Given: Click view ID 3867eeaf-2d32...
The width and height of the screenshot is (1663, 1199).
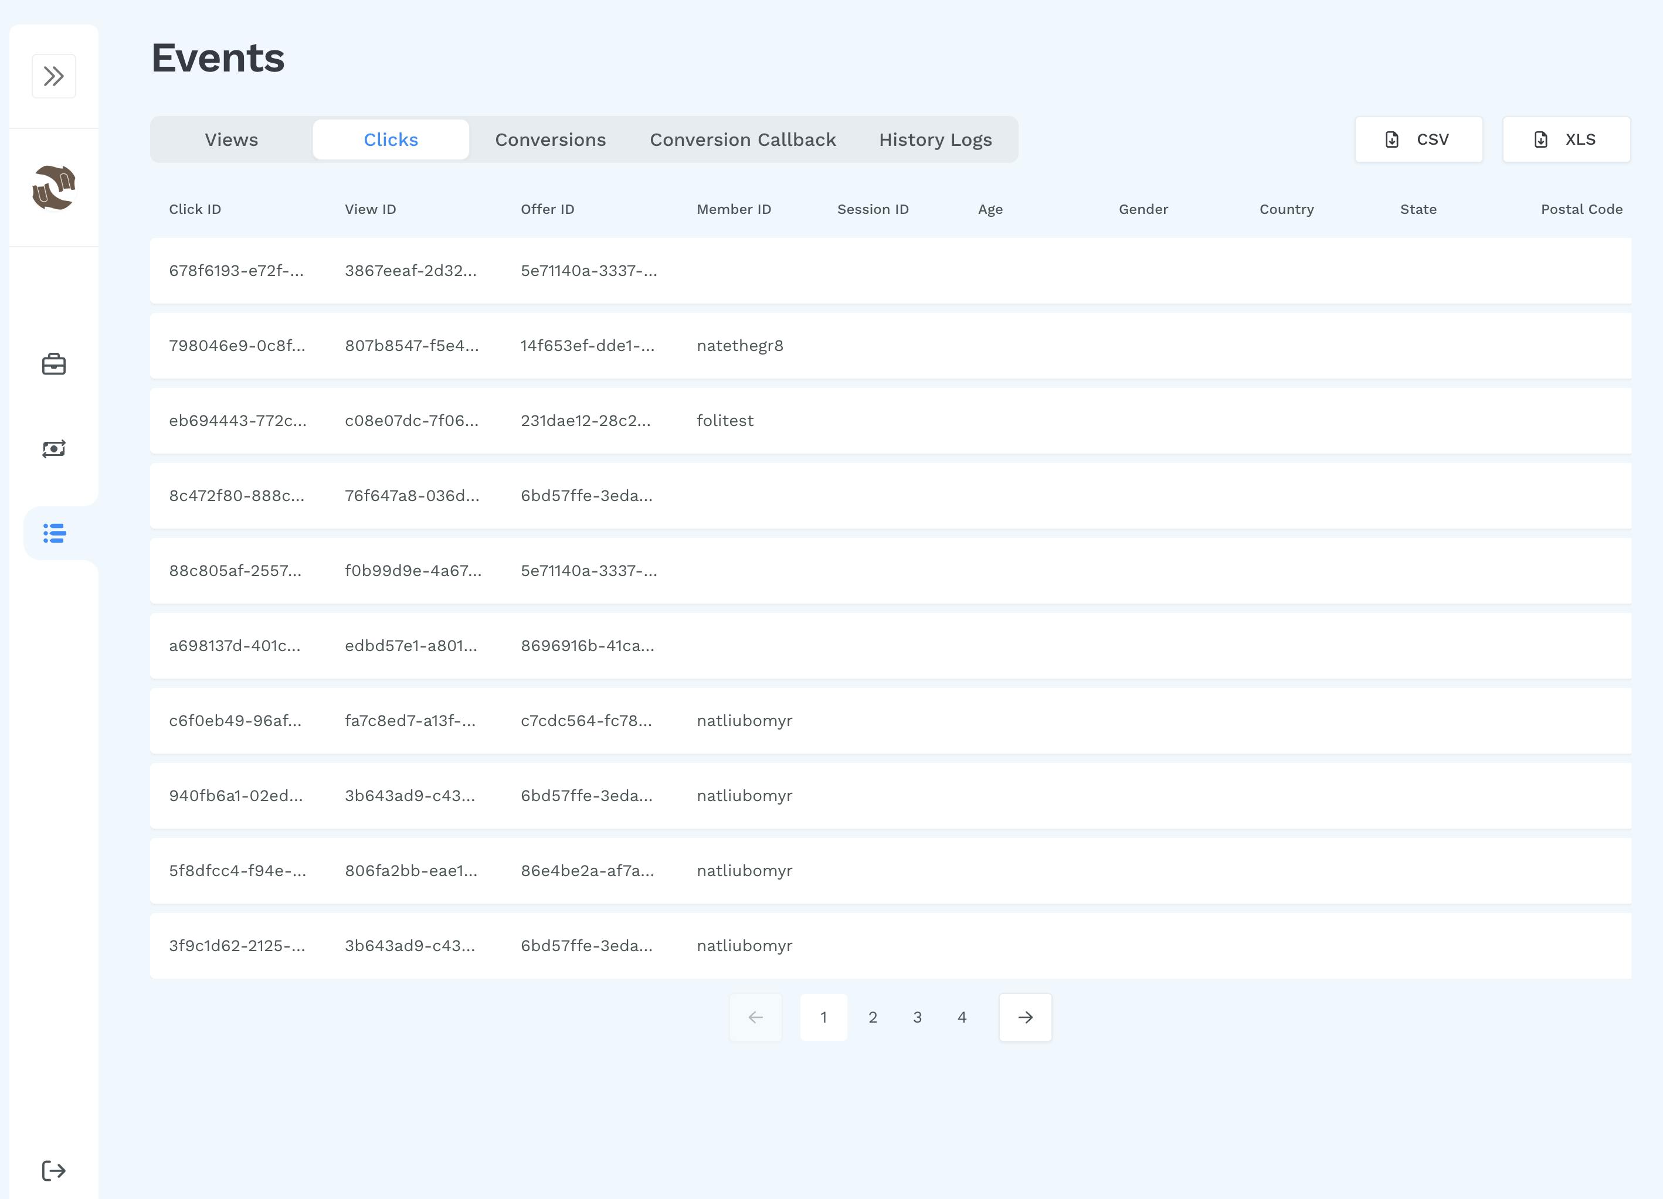Looking at the screenshot, I should 410,270.
